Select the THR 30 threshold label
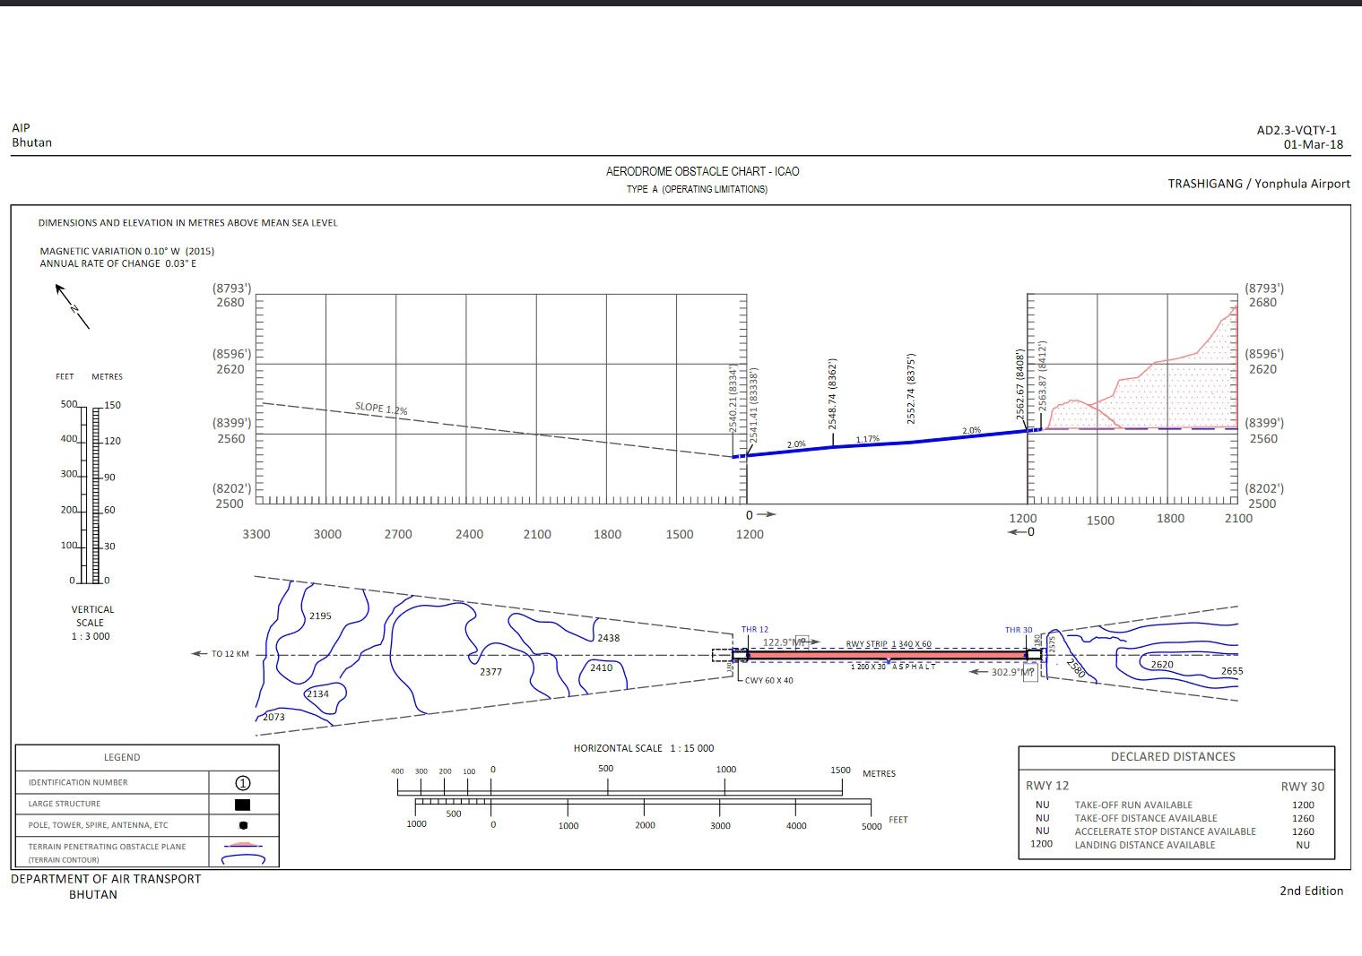1362x956 pixels. pos(1018,630)
